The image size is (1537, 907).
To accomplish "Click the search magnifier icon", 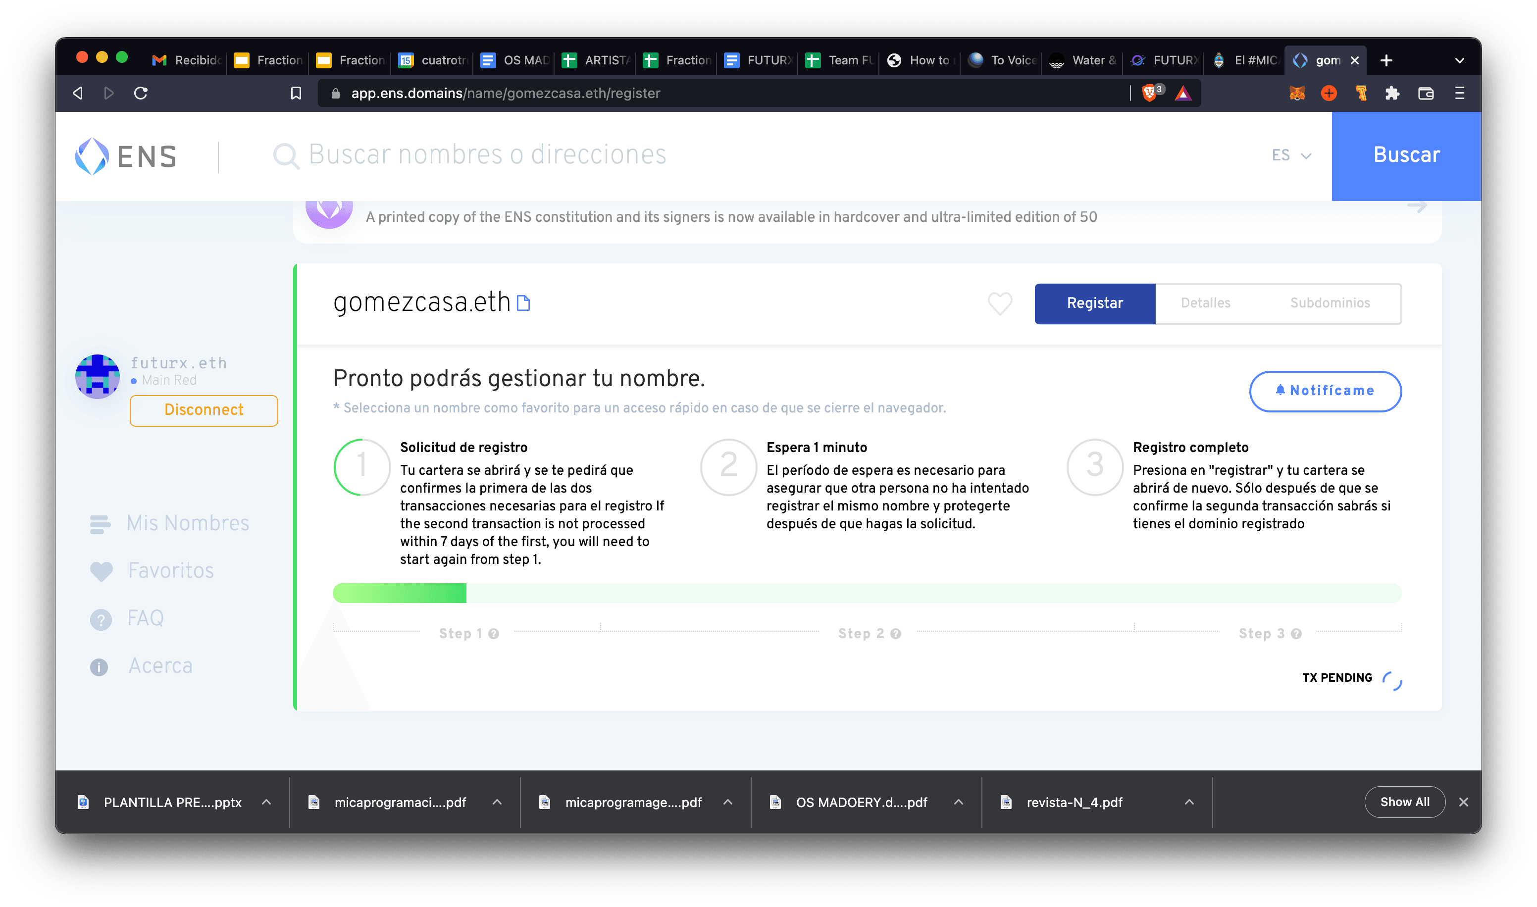I will [285, 156].
